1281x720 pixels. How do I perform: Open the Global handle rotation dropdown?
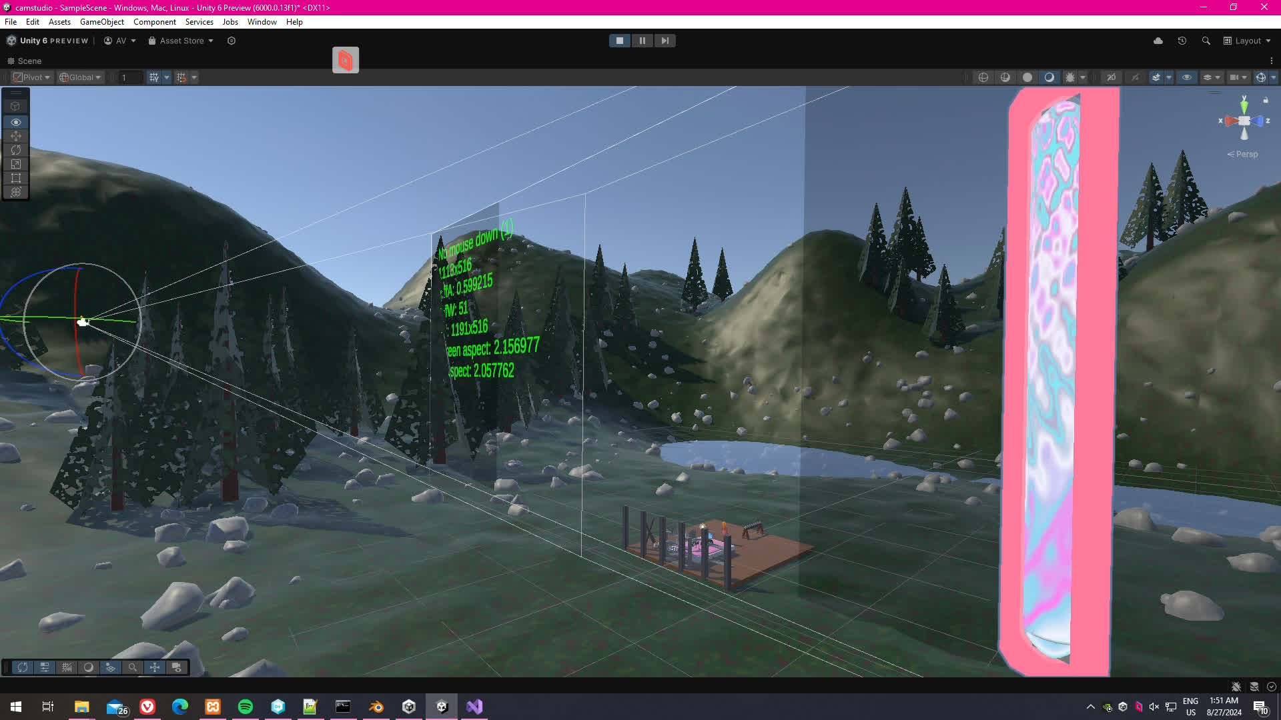pos(80,77)
